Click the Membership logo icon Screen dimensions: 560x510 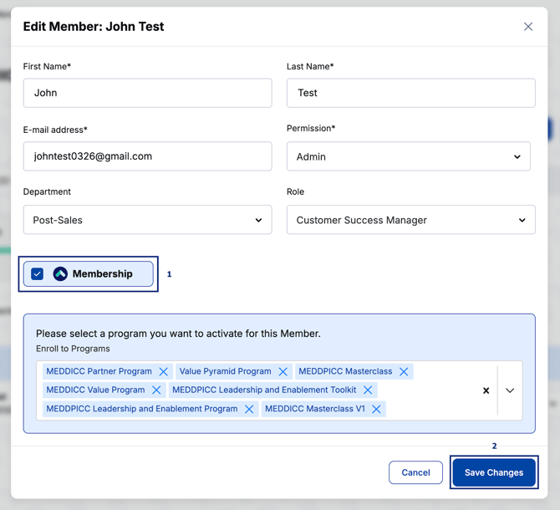60,274
